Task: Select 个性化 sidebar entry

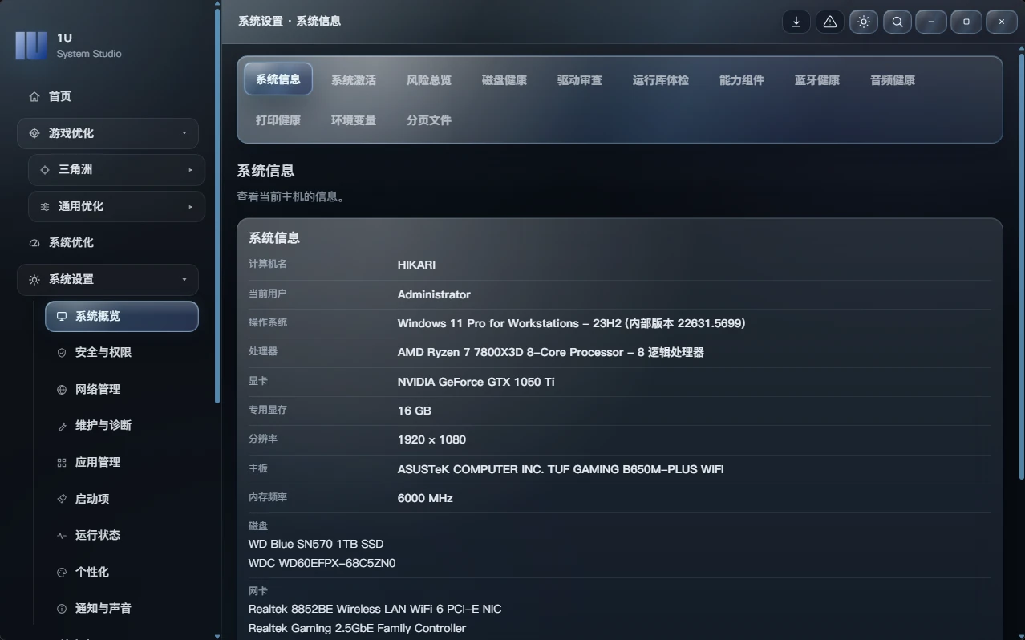Action: tap(121, 572)
